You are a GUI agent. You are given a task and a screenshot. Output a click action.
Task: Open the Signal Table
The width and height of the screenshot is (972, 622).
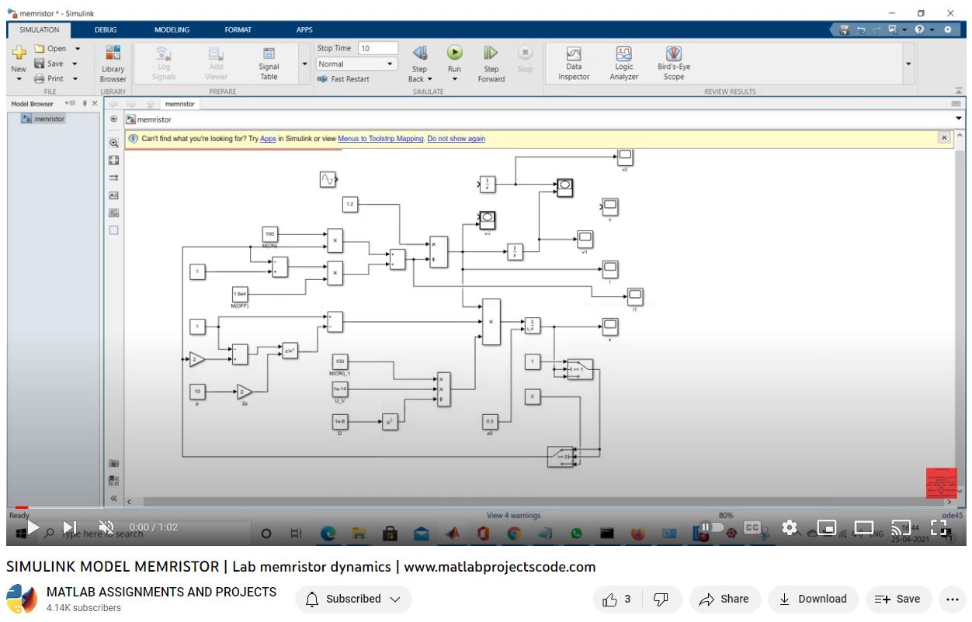tap(269, 62)
